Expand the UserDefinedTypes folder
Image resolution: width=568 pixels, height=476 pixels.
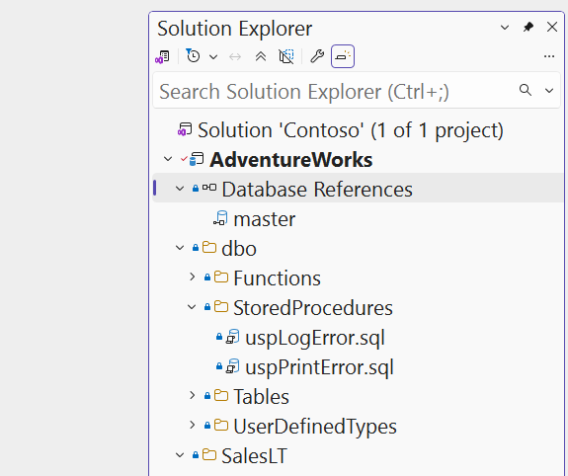point(193,426)
